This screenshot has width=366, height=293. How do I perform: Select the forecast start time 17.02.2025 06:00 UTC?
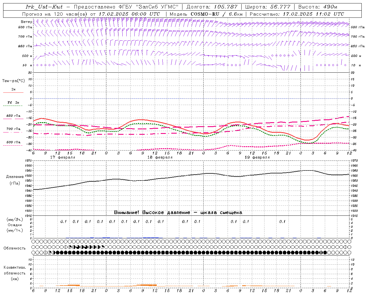[129, 14]
